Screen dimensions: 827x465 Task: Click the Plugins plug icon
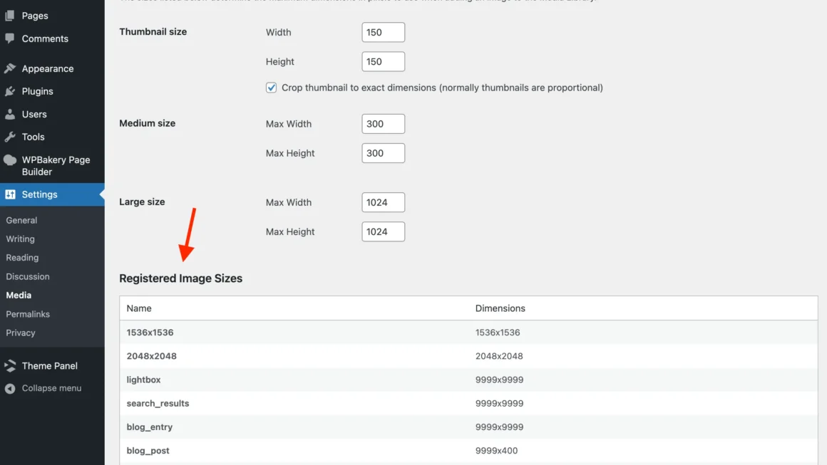(x=9, y=91)
